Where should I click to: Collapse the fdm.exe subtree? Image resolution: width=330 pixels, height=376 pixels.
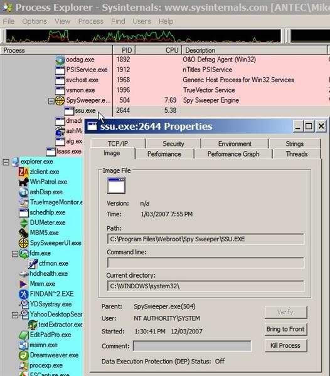[15, 254]
